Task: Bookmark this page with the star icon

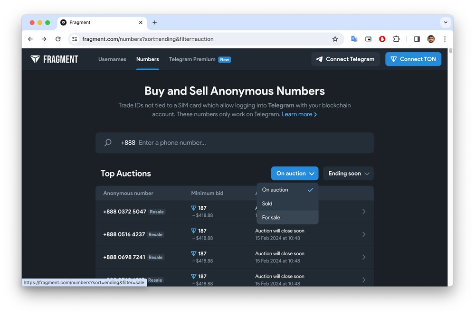Action: click(x=335, y=39)
